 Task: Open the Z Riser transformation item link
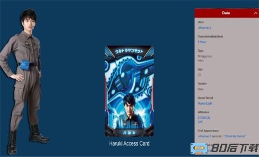tap(202, 42)
